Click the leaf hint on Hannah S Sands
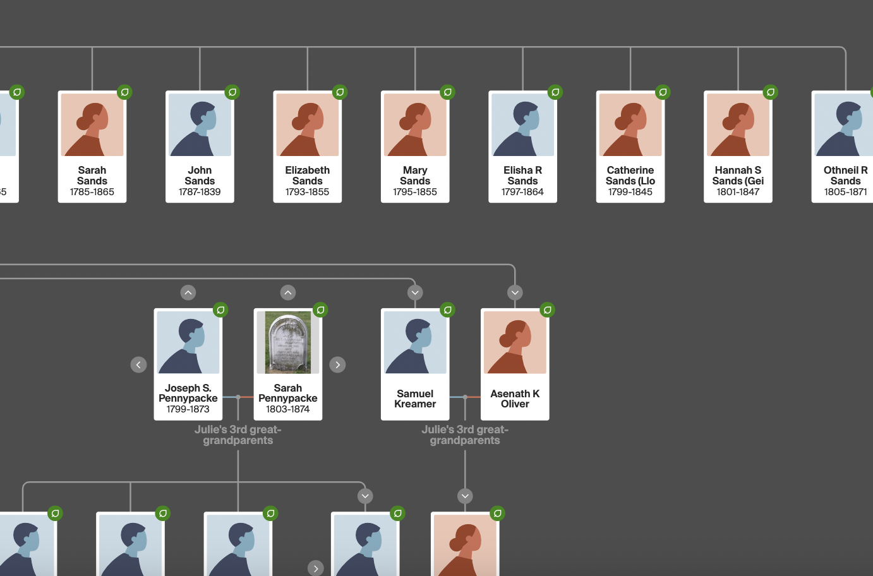 (x=770, y=92)
